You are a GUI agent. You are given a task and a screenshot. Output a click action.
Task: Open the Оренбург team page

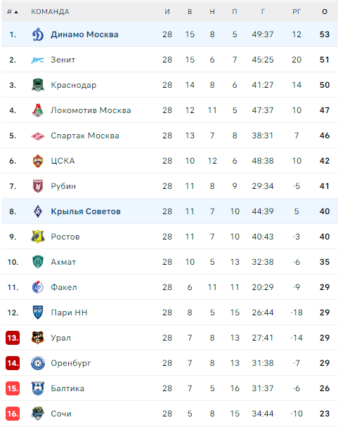71,363
